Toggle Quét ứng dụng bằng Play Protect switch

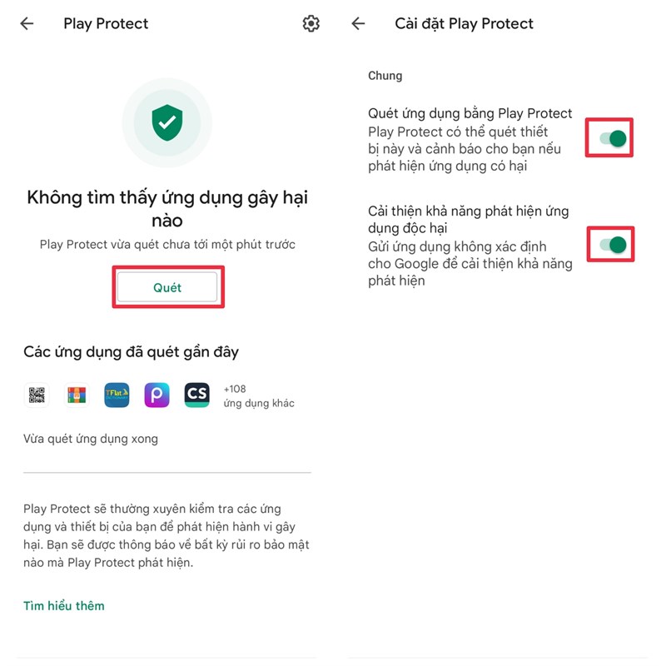pyautogui.click(x=613, y=138)
